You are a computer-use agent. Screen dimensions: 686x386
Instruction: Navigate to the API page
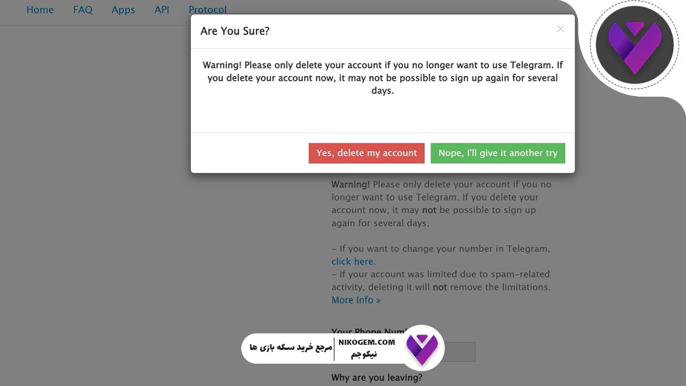(162, 10)
